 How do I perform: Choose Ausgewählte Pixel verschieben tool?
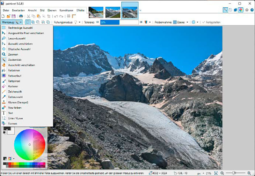27,33
